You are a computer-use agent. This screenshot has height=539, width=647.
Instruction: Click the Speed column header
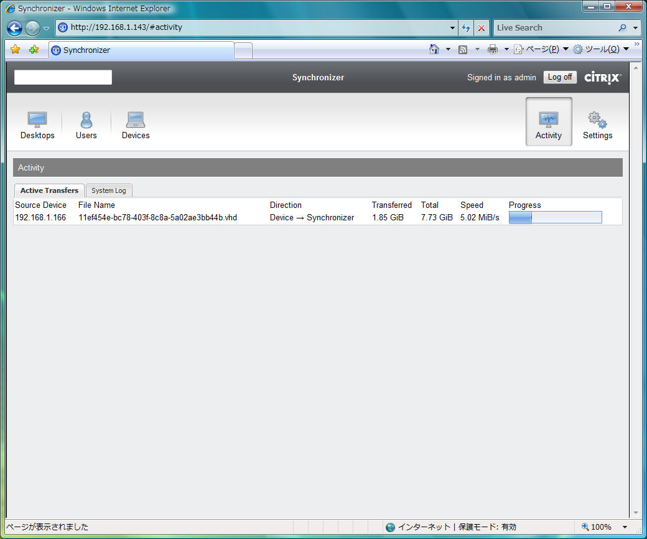point(472,205)
